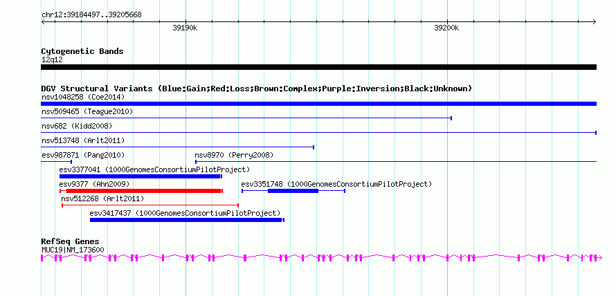The image size is (616, 296).
Task: Click the 39190k ruler tick label
Action: pos(185,28)
